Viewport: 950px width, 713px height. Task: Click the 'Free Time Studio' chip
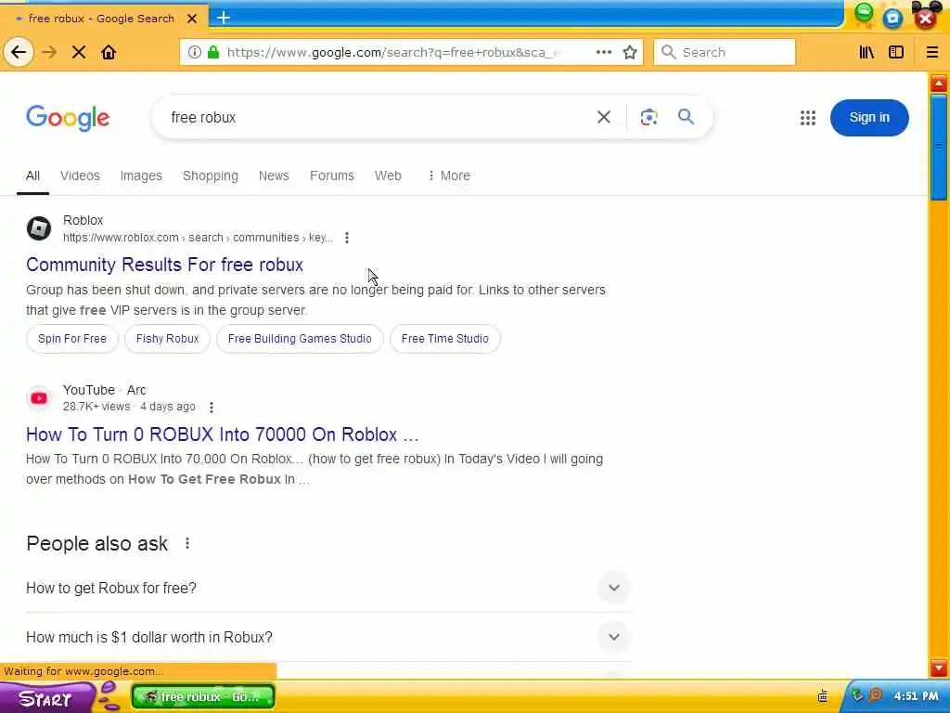444,339
